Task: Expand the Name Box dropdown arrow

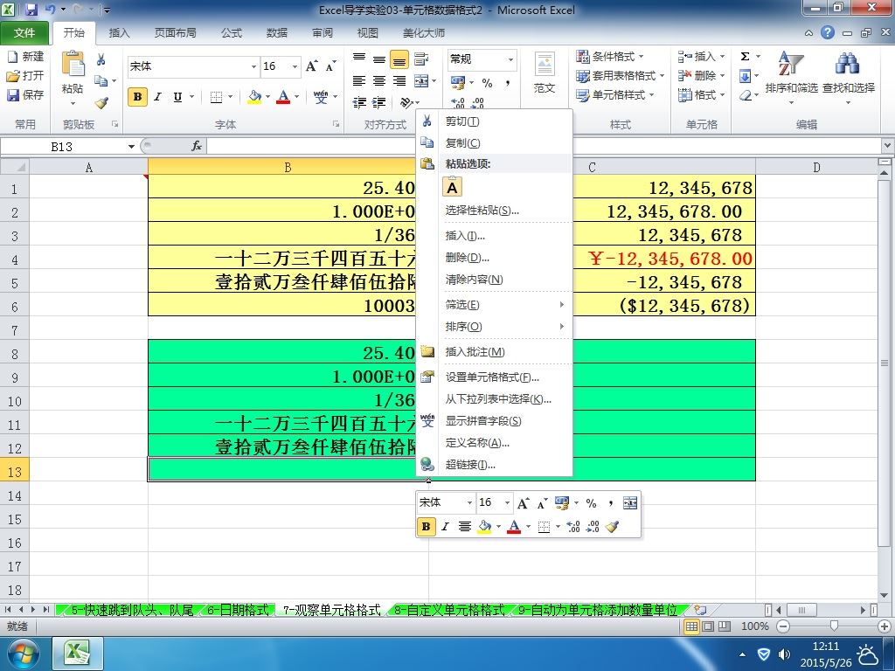Action: 131,147
